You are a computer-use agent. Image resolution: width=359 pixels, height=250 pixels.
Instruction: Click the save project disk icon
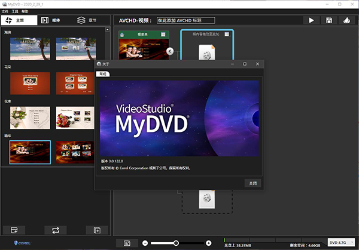(x=328, y=20)
